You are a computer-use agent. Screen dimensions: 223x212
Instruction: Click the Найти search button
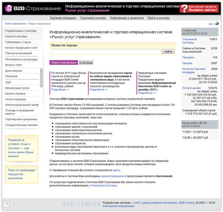coord(168,51)
